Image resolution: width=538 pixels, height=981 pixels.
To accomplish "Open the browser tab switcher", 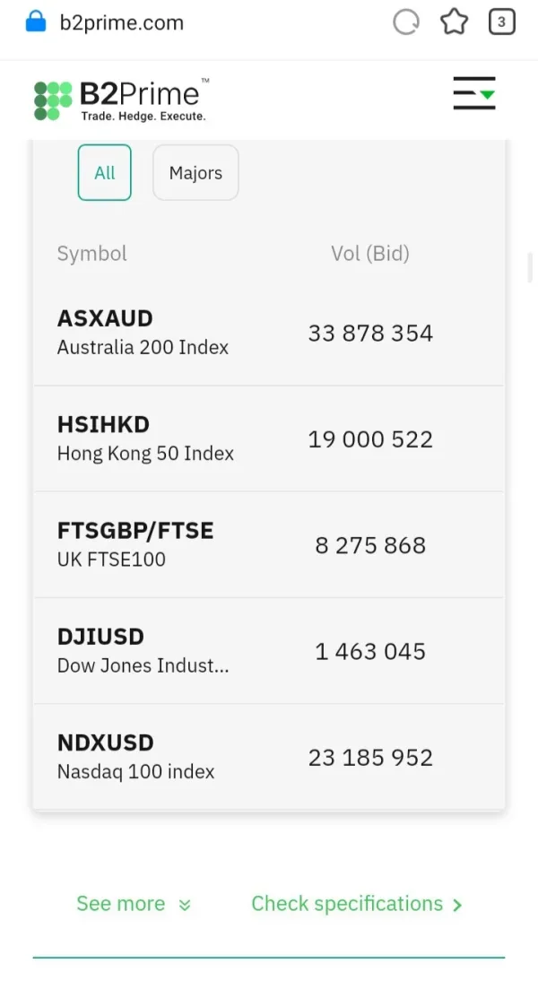I will coord(501,22).
